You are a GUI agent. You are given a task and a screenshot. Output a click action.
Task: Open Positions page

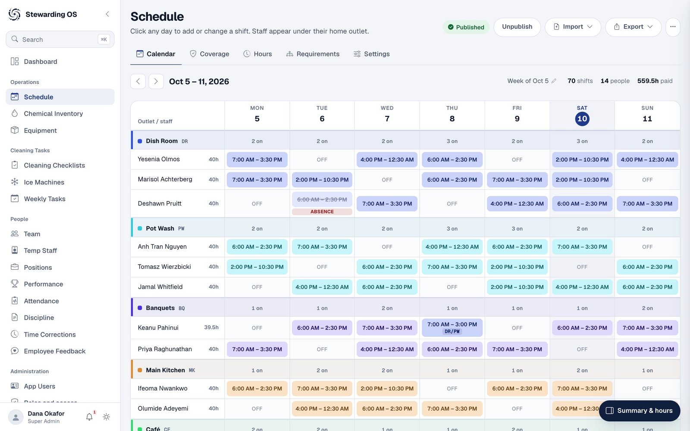(x=60, y=268)
